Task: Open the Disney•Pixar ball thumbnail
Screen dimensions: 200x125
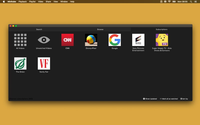Action: (x=91, y=40)
